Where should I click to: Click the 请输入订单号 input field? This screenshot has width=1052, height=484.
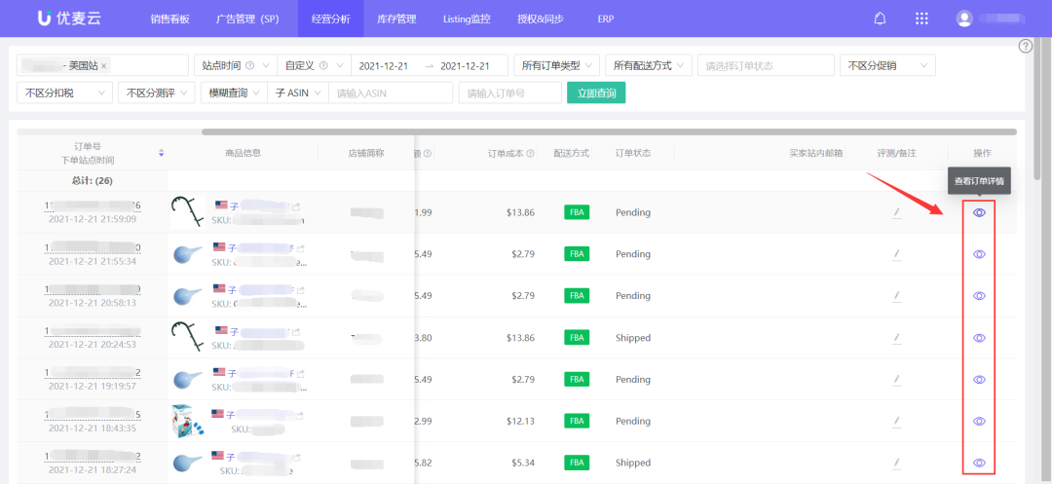tap(509, 93)
